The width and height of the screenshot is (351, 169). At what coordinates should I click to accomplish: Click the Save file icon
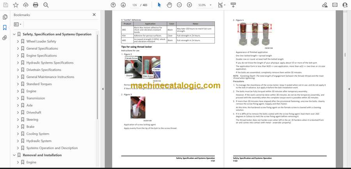click(5, 5)
